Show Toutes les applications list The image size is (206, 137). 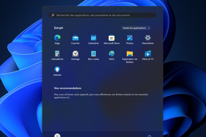point(134,28)
